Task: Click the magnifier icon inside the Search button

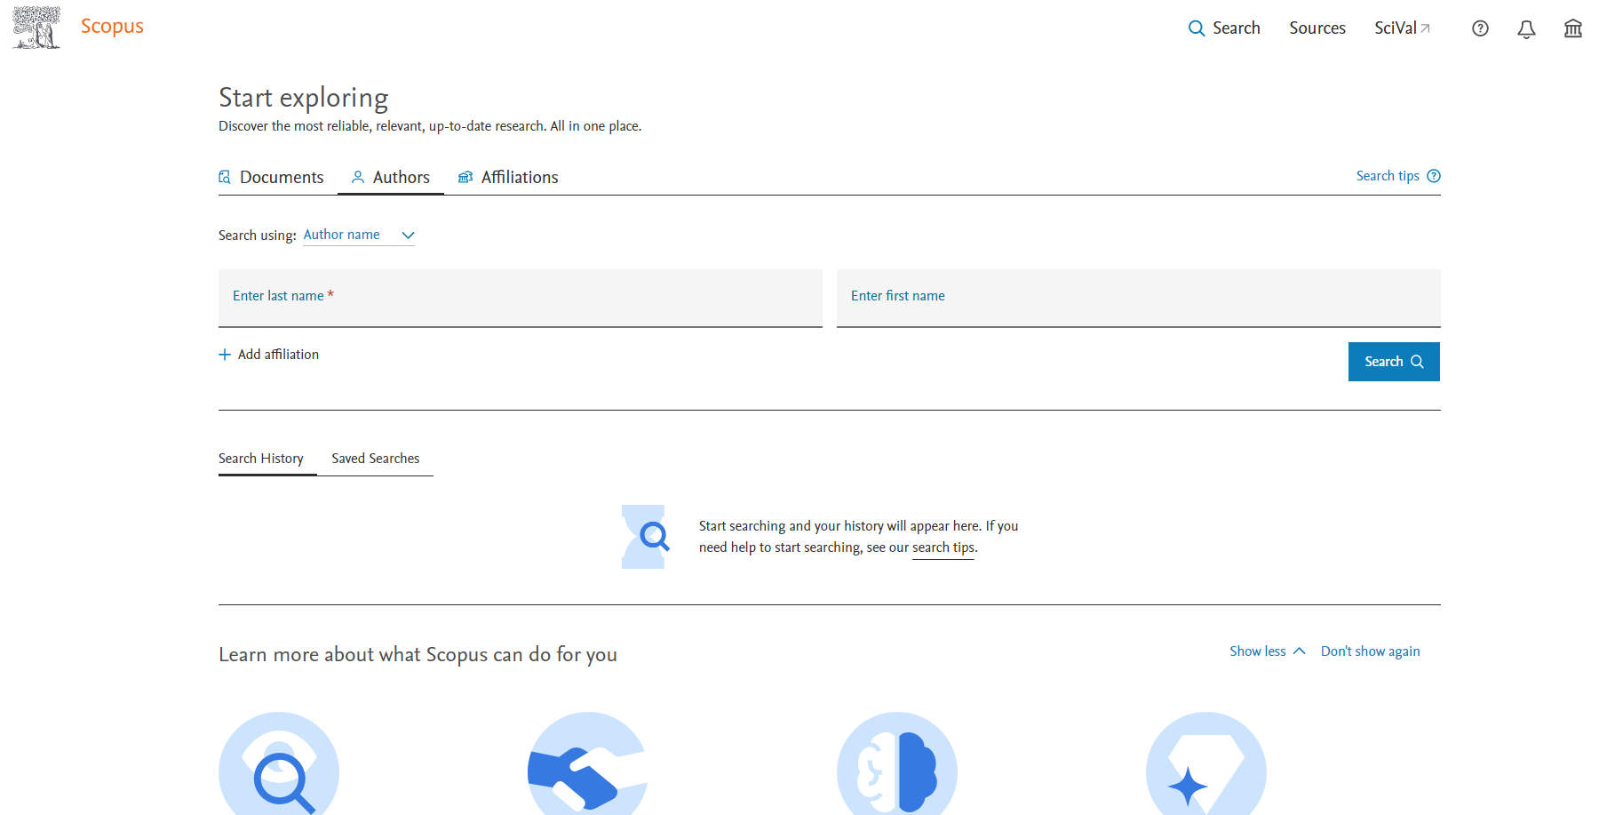Action: (x=1417, y=362)
